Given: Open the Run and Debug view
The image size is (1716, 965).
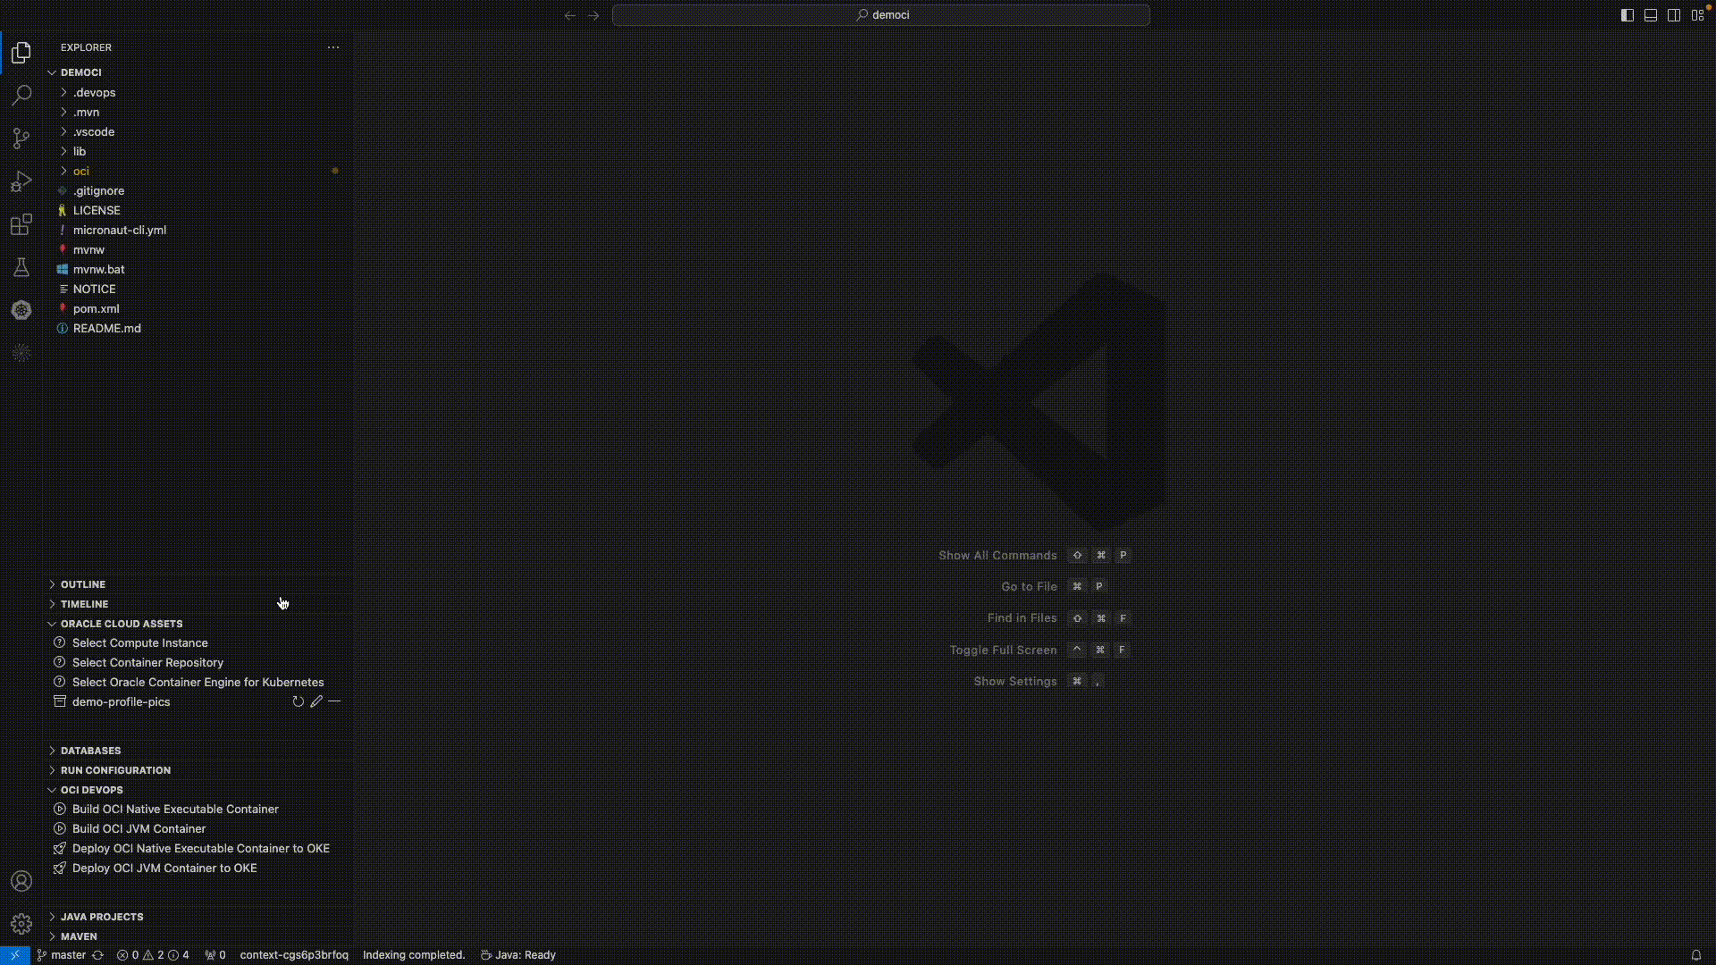Looking at the screenshot, I should point(21,181).
